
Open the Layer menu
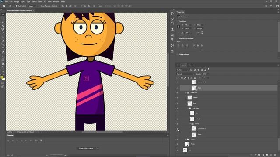(23, 2)
